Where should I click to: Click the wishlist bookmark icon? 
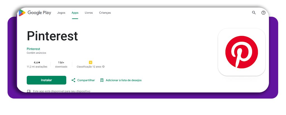[102, 80]
